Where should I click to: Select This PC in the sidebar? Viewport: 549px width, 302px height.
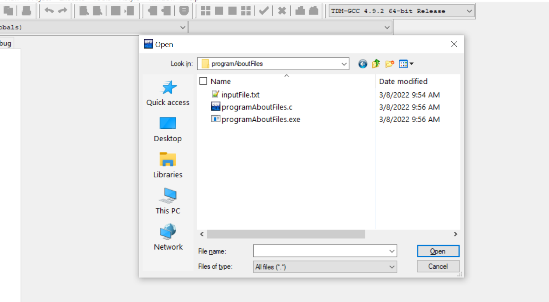pos(168,202)
